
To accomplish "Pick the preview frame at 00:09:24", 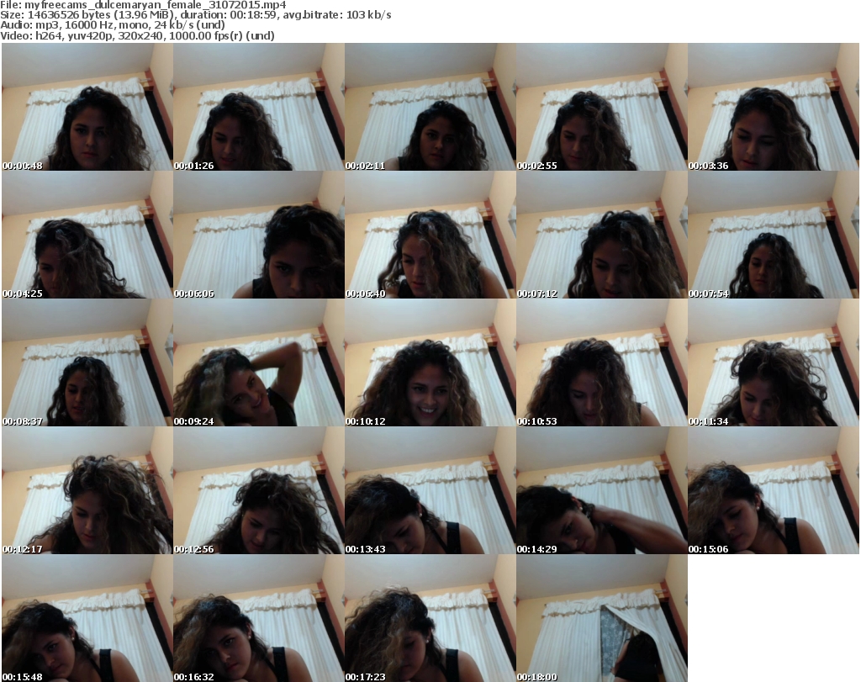I will pyautogui.click(x=259, y=362).
